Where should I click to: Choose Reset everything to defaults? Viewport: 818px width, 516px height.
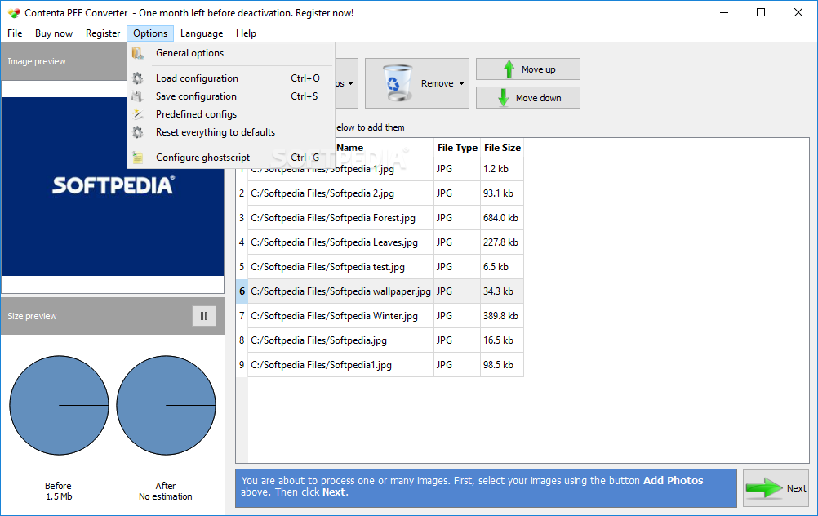coord(230,132)
